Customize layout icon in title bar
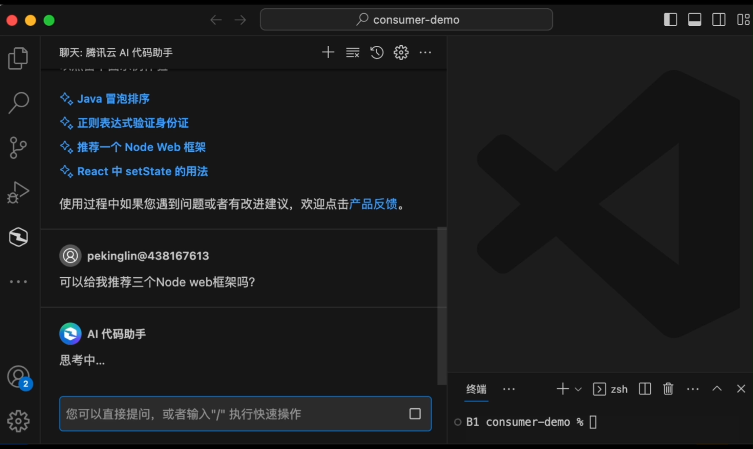 pos(743,20)
